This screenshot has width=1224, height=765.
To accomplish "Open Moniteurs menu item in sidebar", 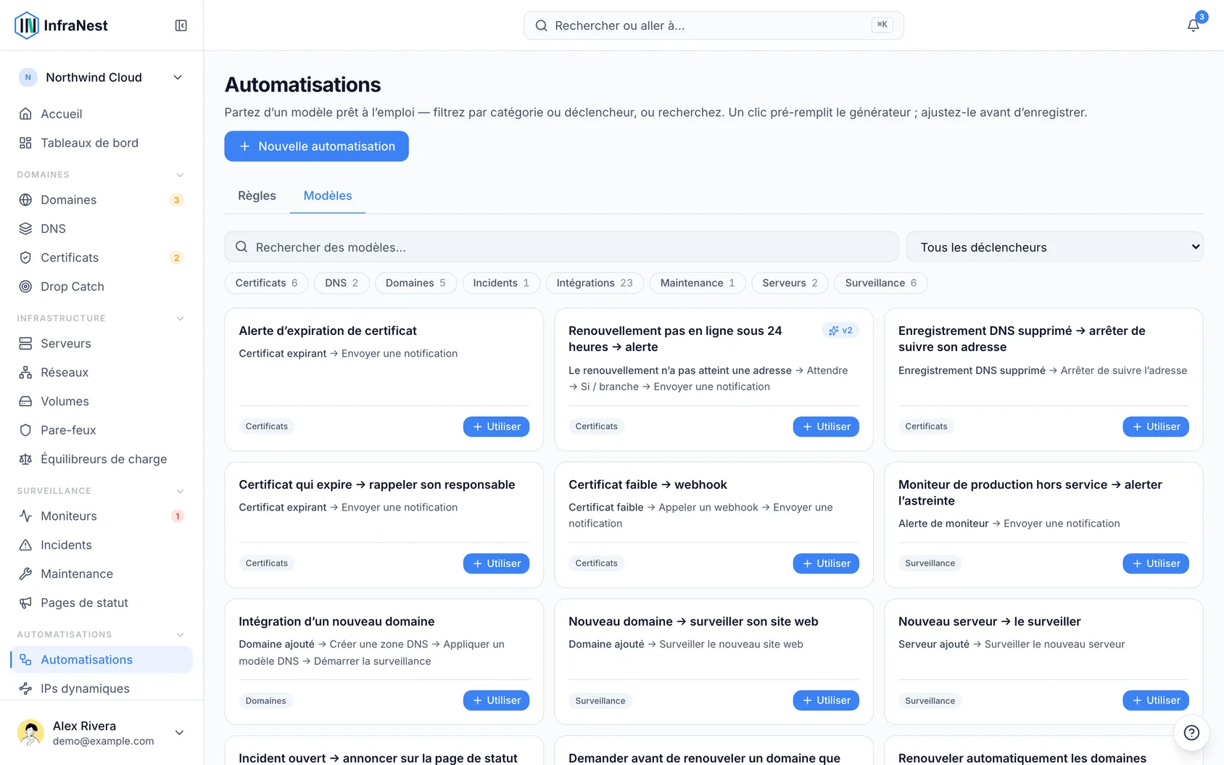I will tap(102, 516).
